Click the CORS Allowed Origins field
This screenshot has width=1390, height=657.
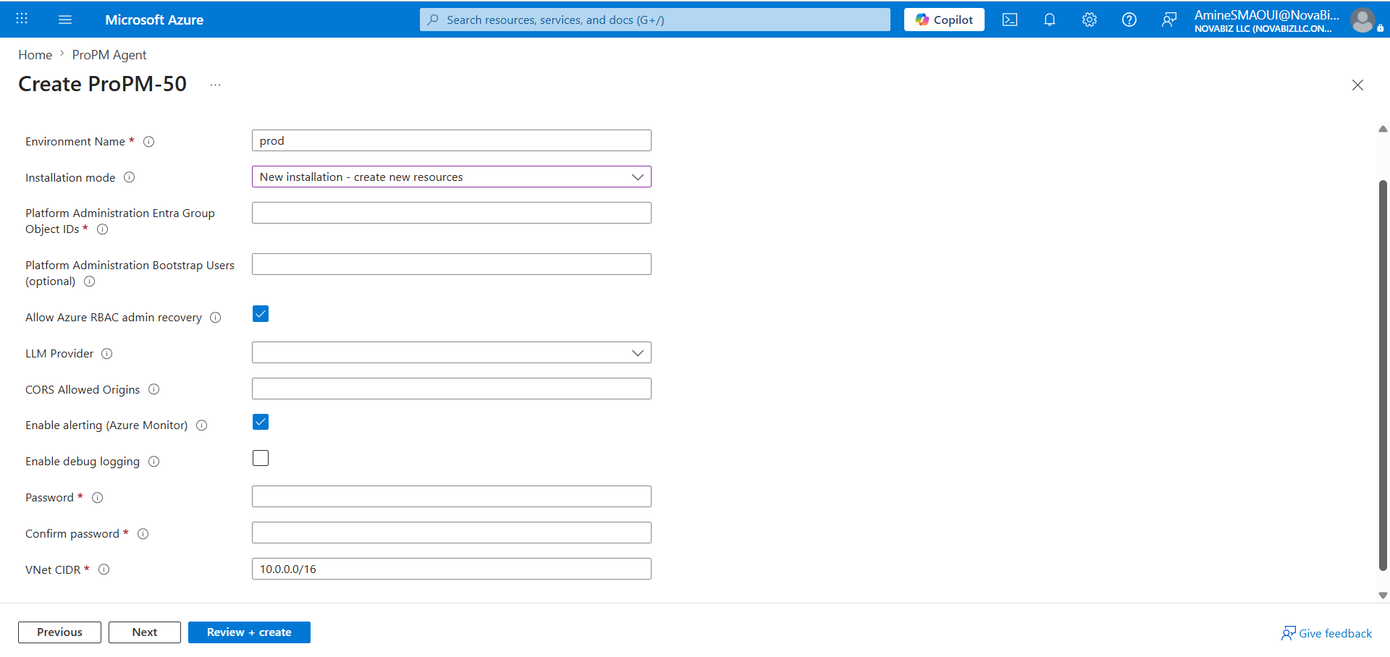coord(452,389)
